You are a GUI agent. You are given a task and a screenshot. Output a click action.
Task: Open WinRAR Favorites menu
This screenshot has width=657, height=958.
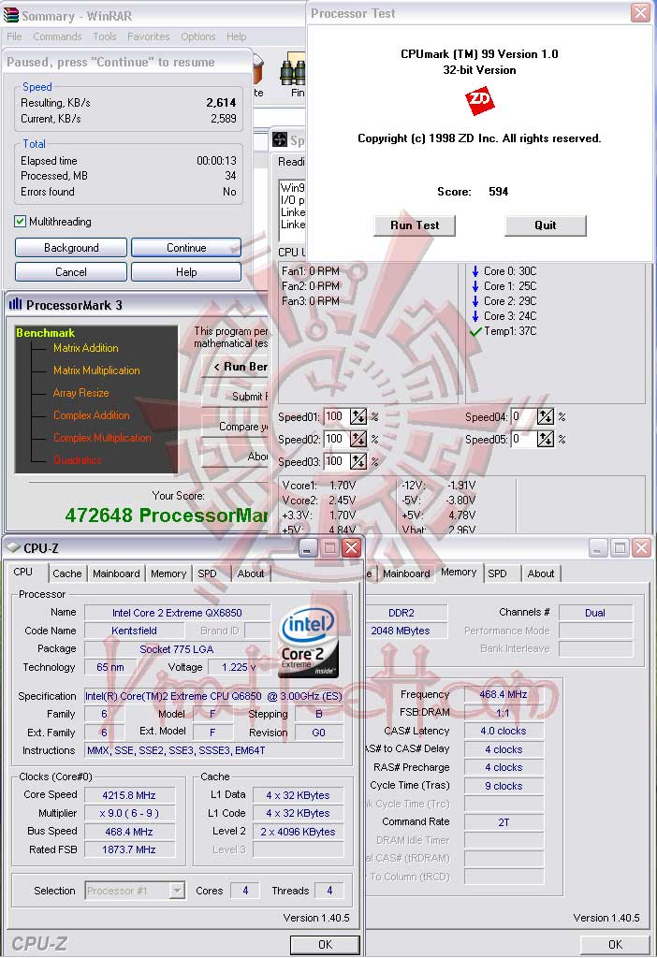(149, 36)
